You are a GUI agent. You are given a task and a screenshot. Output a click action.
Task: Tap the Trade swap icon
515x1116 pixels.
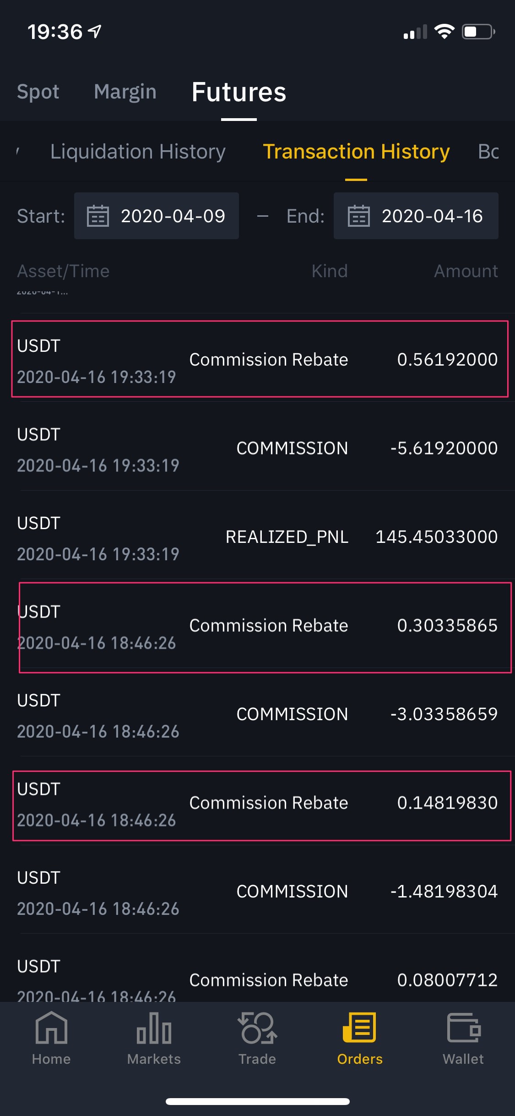click(257, 1028)
